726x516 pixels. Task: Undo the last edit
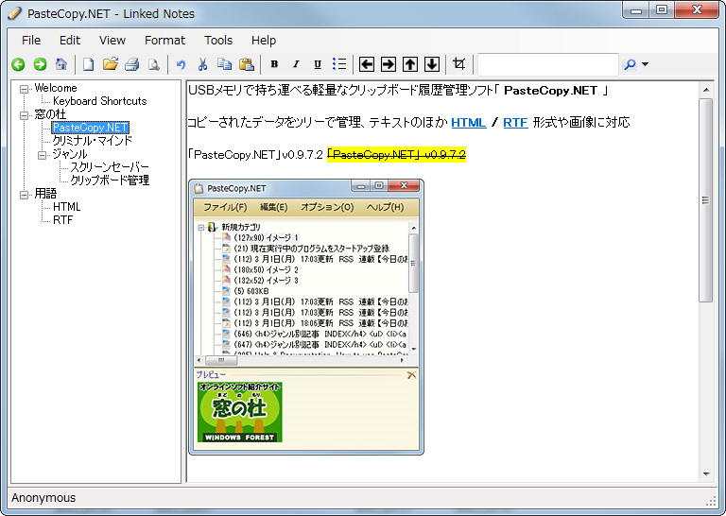pyautogui.click(x=181, y=65)
